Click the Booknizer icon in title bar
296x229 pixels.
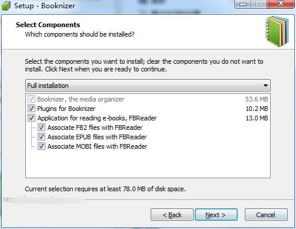click(x=6, y=5)
